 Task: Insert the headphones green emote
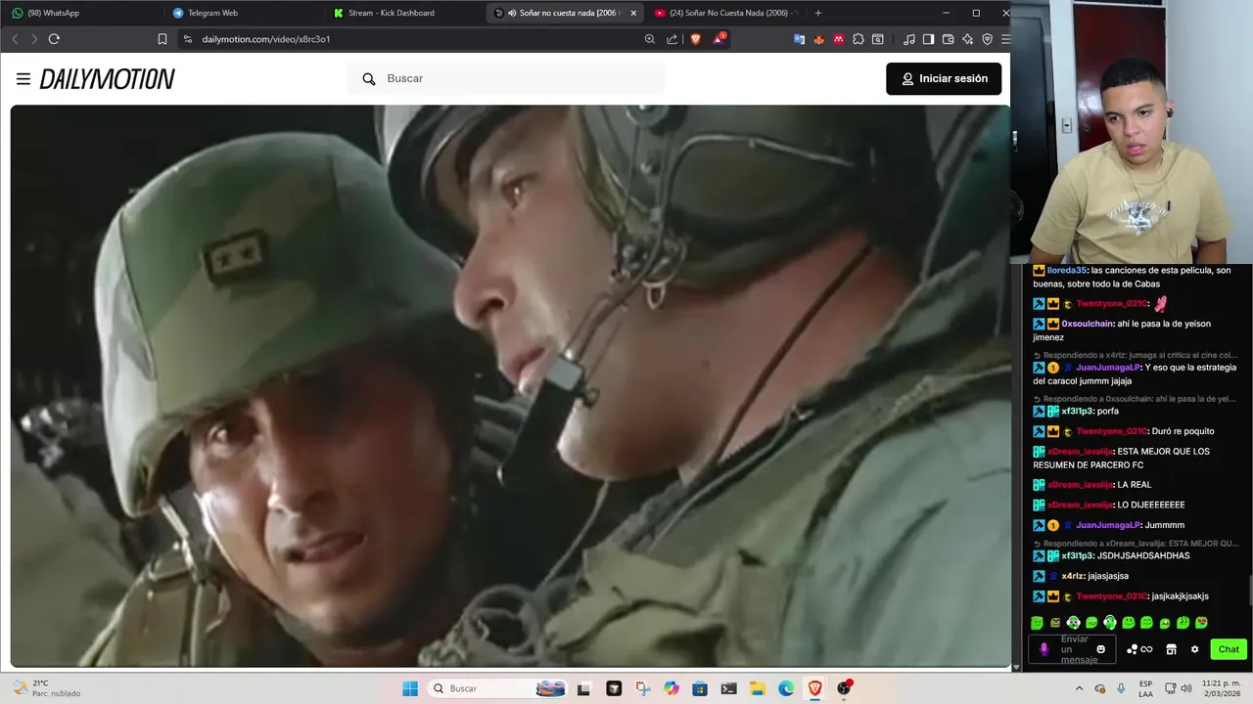[1110, 622]
